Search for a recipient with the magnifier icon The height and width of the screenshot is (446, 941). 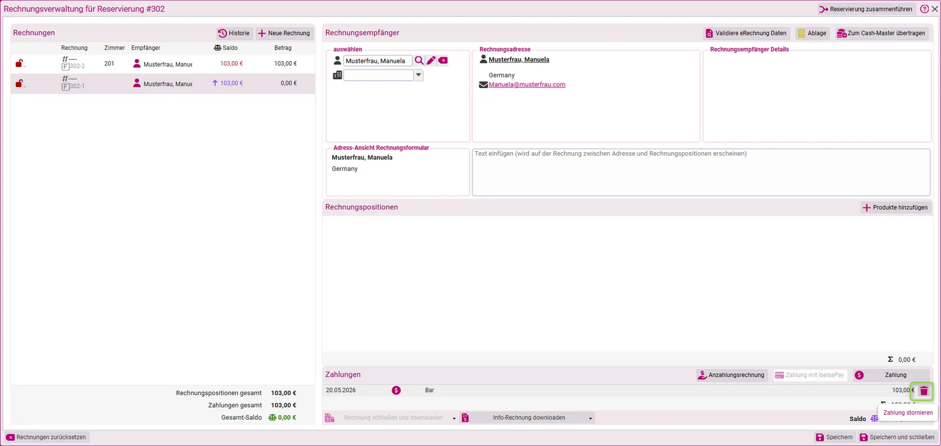point(419,61)
